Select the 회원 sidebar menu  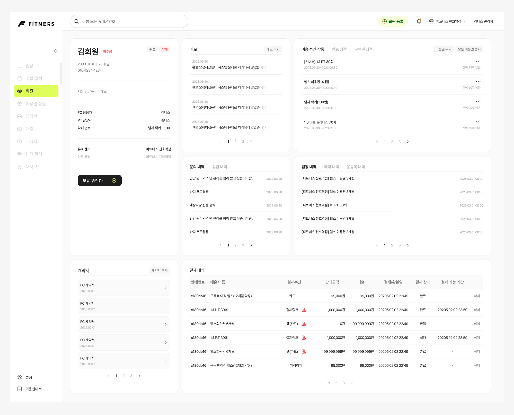point(36,91)
